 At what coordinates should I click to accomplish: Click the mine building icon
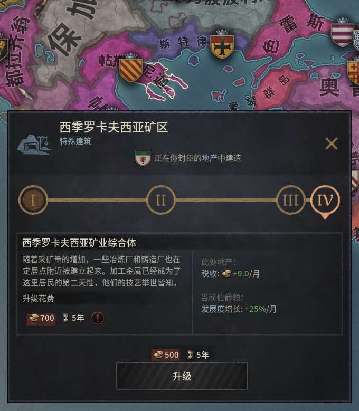point(34,146)
